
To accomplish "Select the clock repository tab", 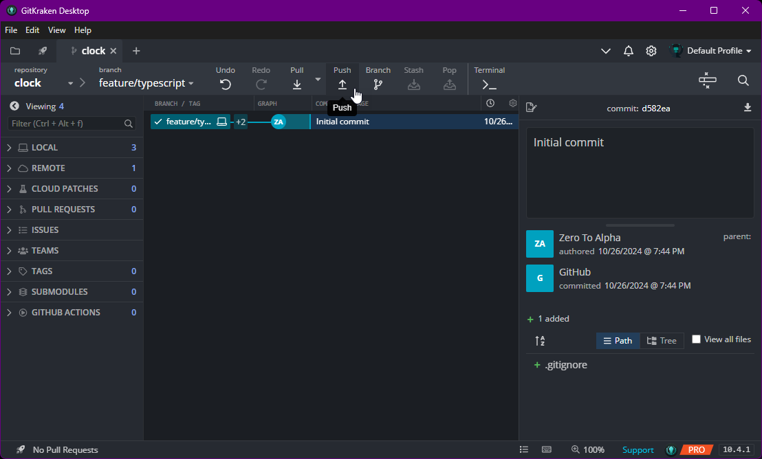I will 91,50.
